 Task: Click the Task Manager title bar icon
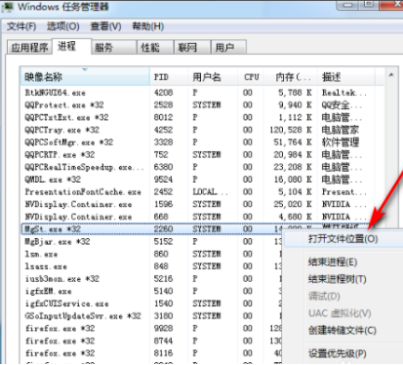tap(7, 7)
